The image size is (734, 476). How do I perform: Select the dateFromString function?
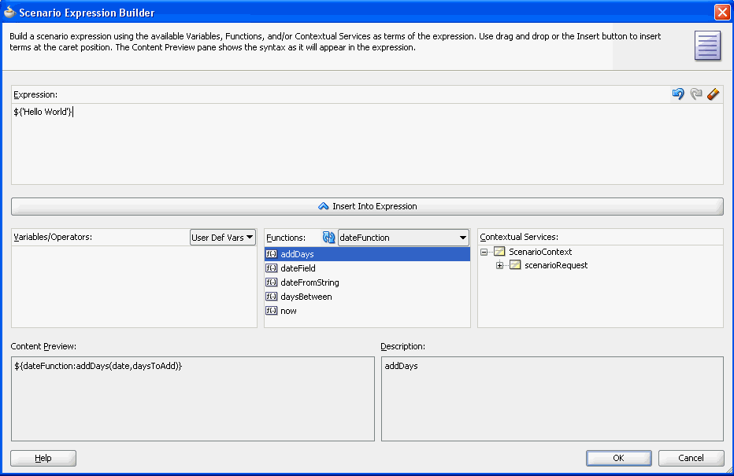[x=367, y=282]
